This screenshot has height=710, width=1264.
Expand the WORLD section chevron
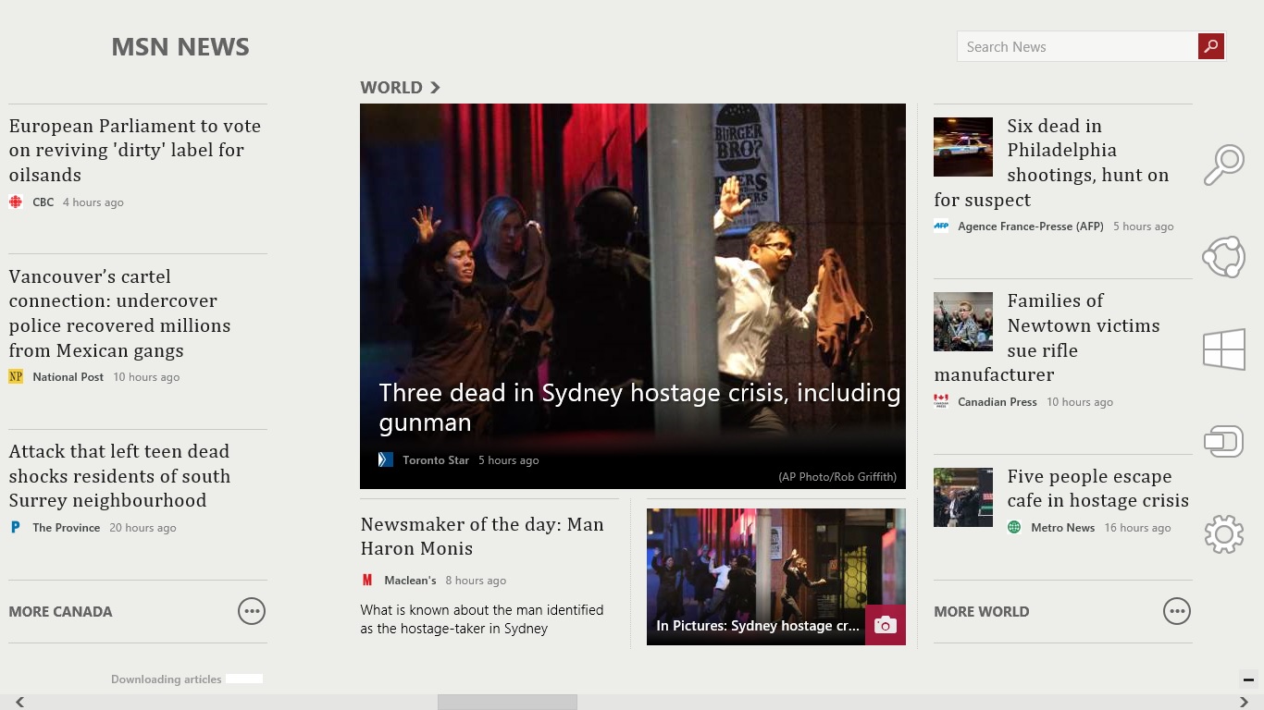coord(435,87)
